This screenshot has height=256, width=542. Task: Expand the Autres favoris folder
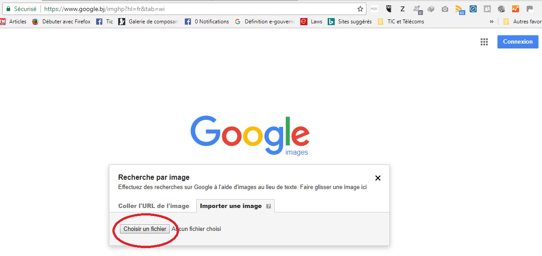point(522,21)
